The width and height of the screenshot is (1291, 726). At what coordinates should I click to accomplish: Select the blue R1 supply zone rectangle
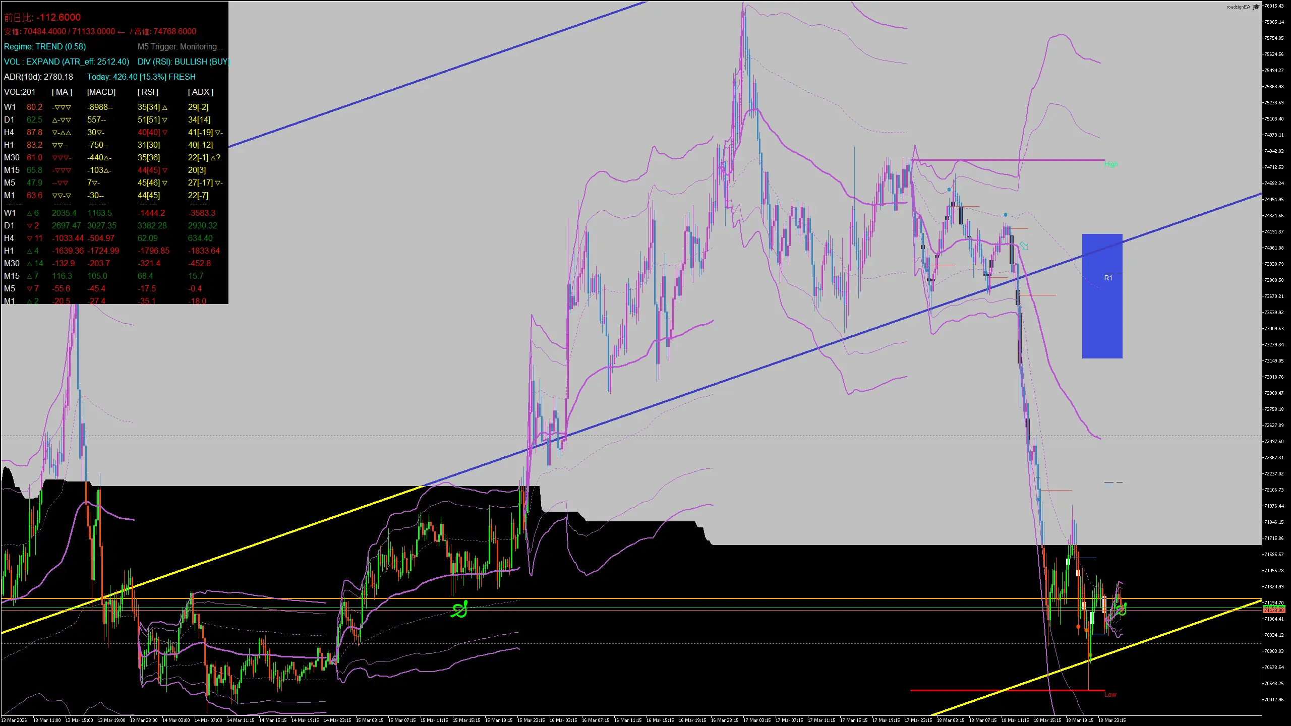(1102, 295)
